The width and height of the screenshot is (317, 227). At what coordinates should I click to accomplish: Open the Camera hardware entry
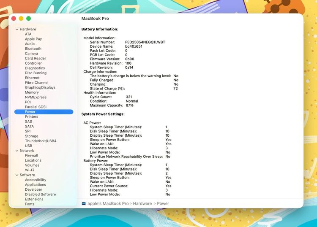pos(31,54)
